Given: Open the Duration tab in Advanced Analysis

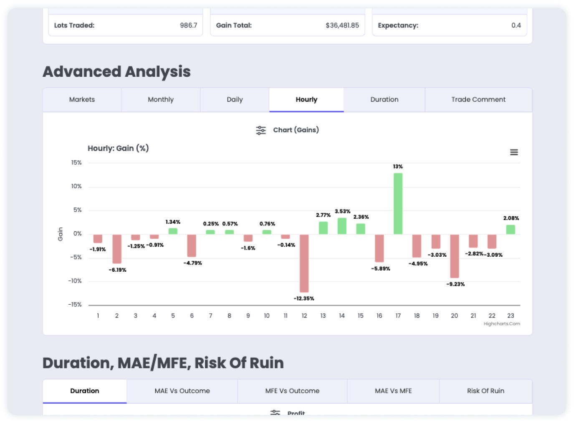Looking at the screenshot, I should pos(384,99).
